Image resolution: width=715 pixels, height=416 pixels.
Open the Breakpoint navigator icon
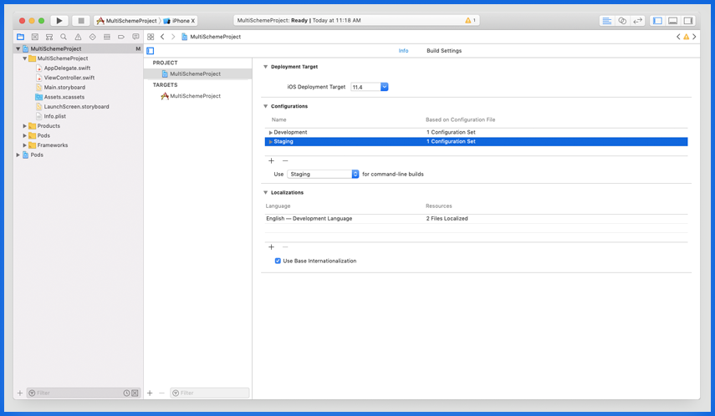tap(121, 37)
